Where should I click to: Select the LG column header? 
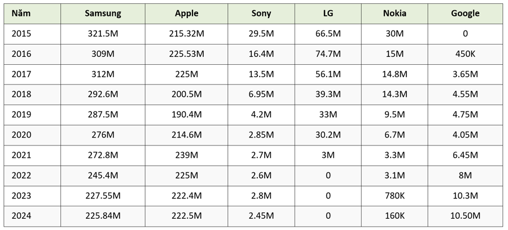(x=328, y=14)
